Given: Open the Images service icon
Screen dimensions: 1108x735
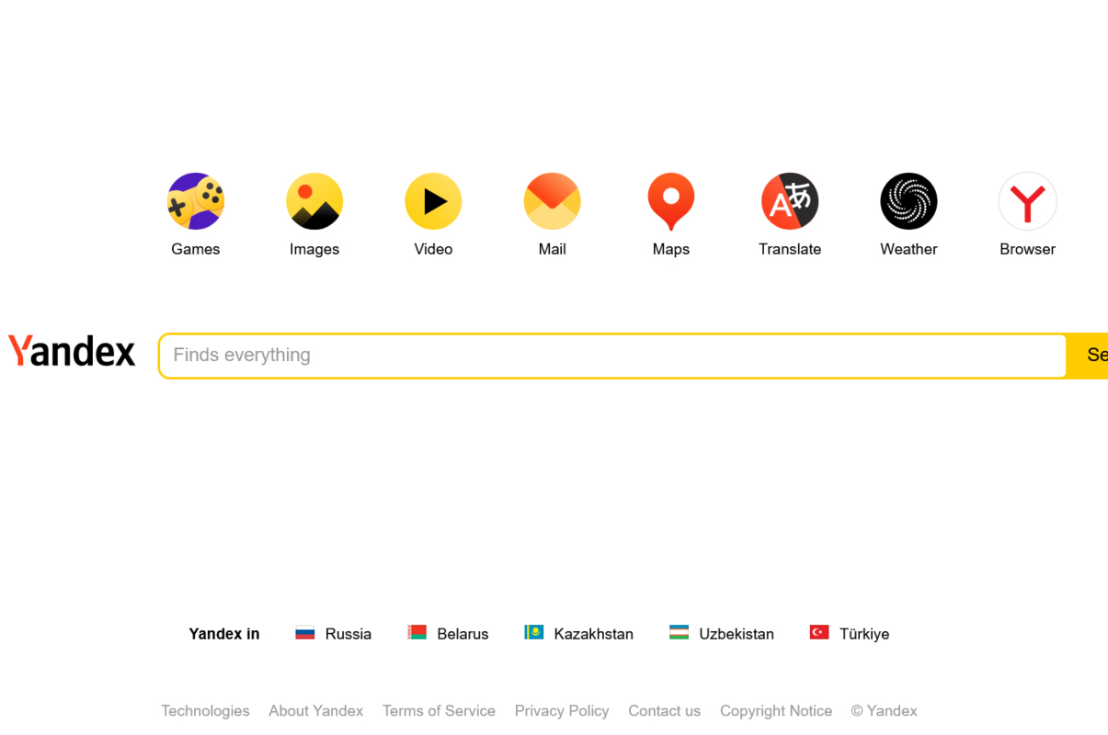Looking at the screenshot, I should tap(314, 201).
